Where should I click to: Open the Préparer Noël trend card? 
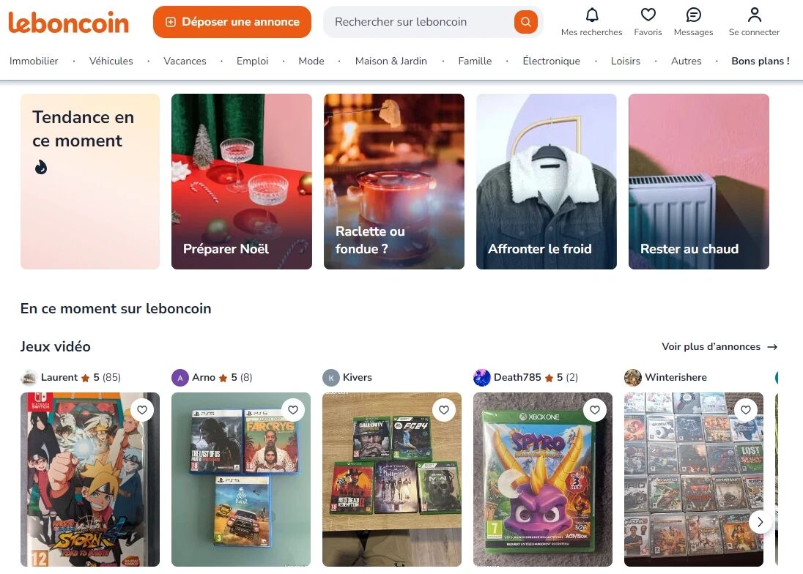click(242, 182)
